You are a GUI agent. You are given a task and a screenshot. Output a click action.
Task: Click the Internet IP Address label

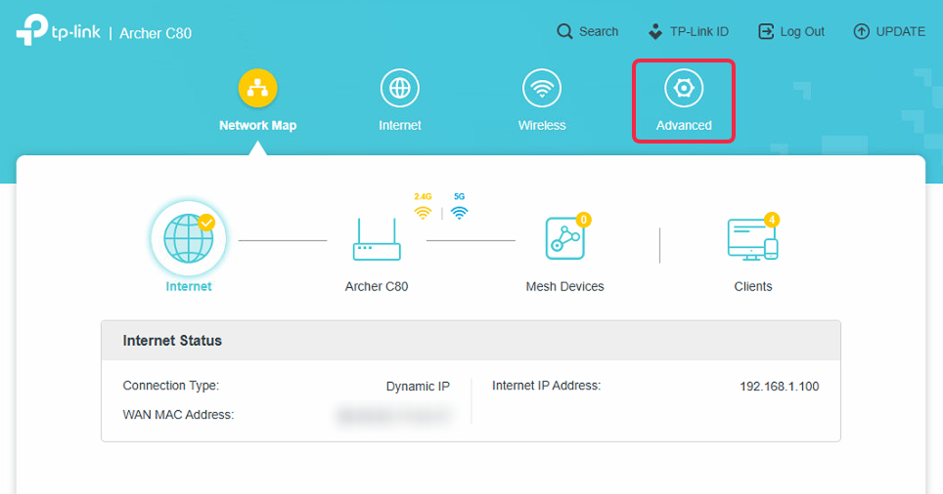(547, 386)
